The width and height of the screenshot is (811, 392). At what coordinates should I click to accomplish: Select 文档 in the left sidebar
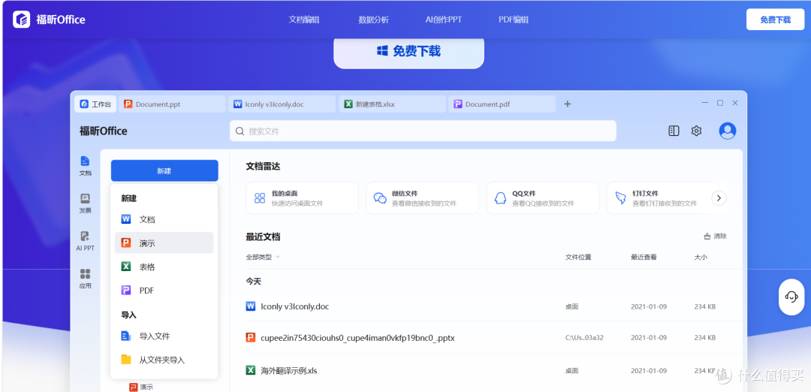pyautogui.click(x=86, y=166)
